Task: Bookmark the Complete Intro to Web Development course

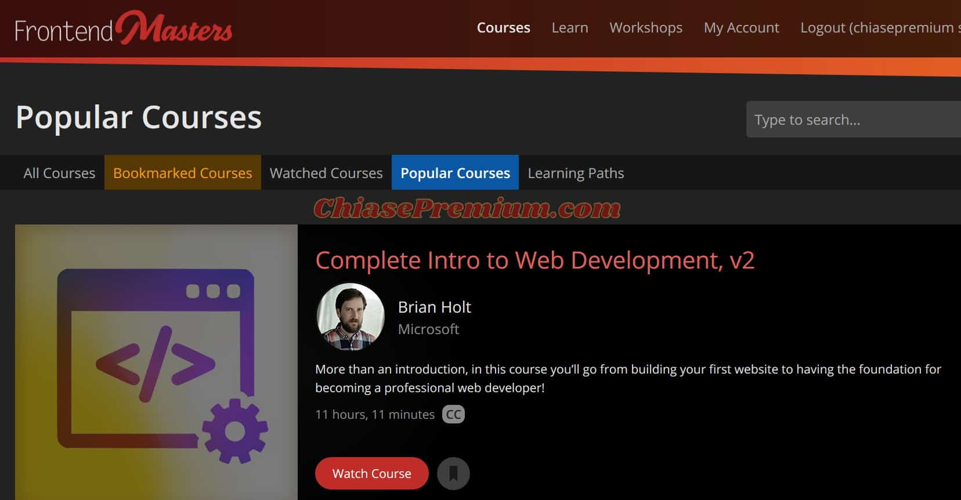Action: pos(453,473)
